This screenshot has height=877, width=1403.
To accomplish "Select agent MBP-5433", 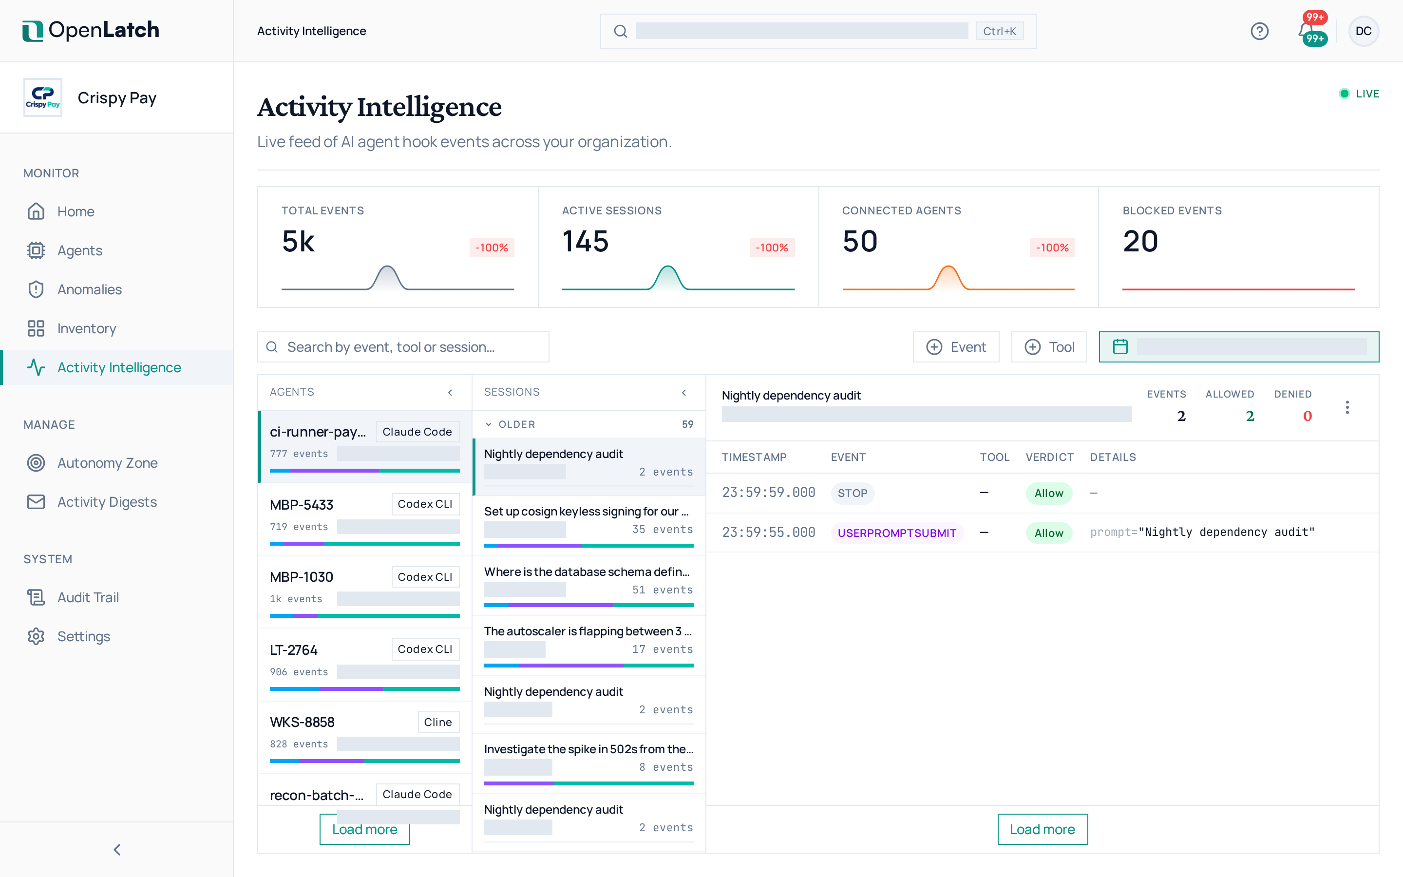I will [365, 520].
